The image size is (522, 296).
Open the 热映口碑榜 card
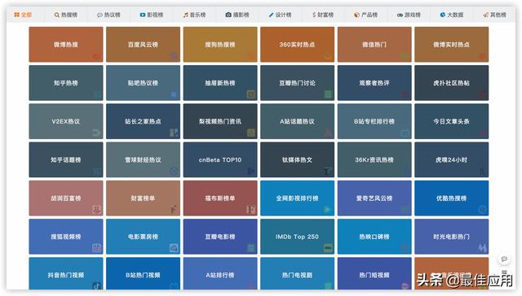click(374, 237)
